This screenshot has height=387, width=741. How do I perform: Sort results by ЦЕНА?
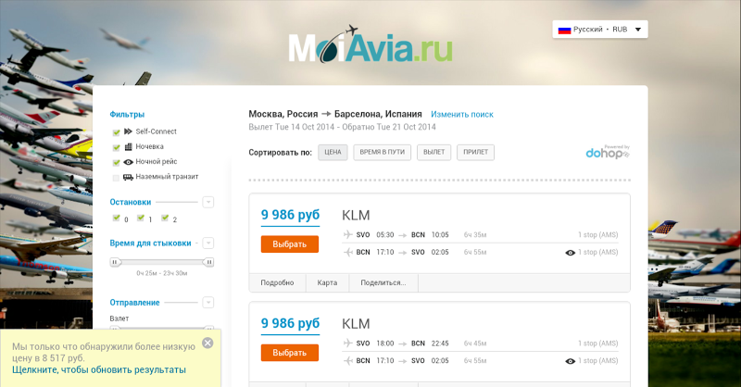(x=333, y=152)
